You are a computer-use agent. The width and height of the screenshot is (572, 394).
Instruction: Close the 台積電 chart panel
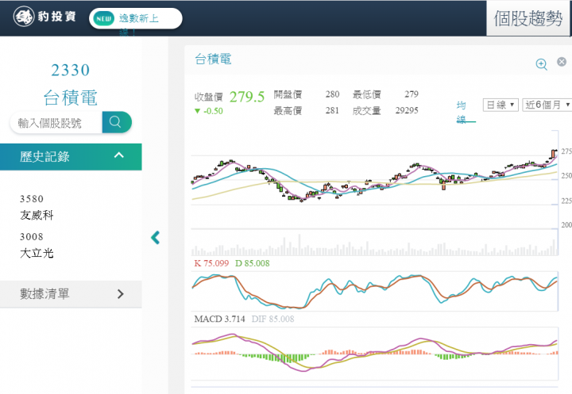tap(562, 62)
